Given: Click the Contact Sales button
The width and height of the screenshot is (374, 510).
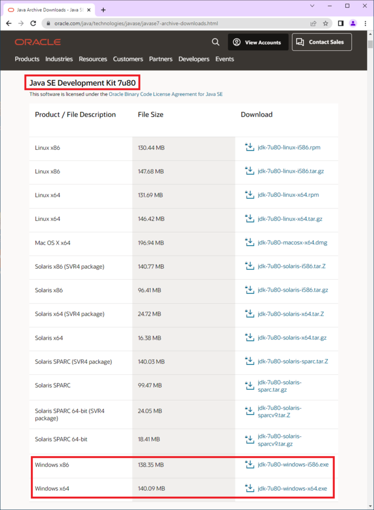Looking at the screenshot, I should [x=322, y=42].
